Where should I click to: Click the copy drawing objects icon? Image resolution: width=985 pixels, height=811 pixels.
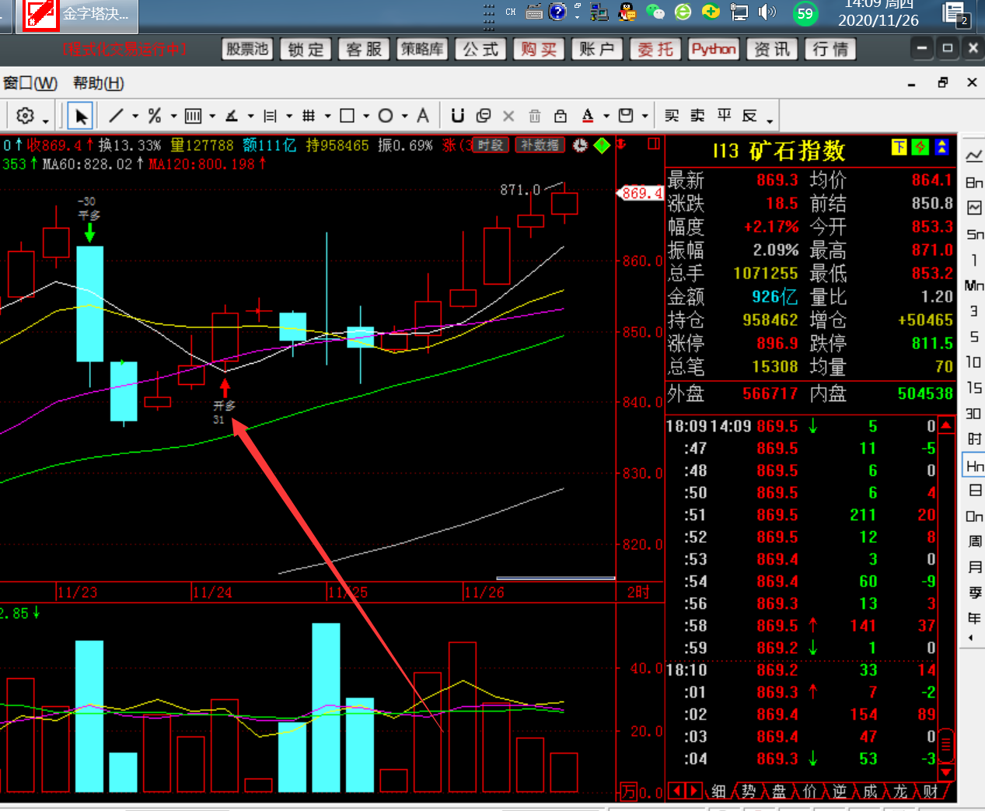click(484, 116)
